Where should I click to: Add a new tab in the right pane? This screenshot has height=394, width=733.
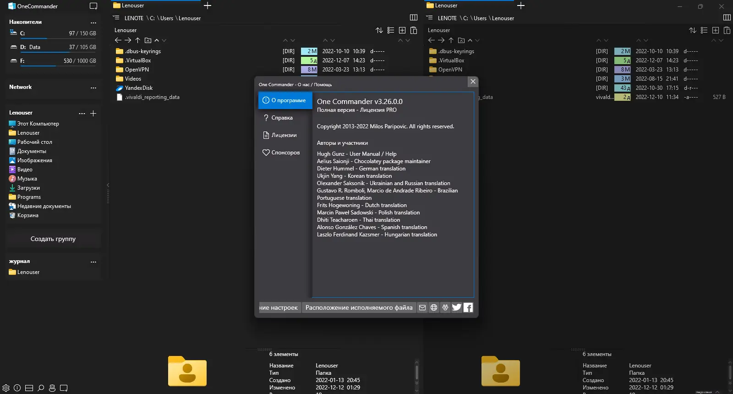click(x=521, y=5)
